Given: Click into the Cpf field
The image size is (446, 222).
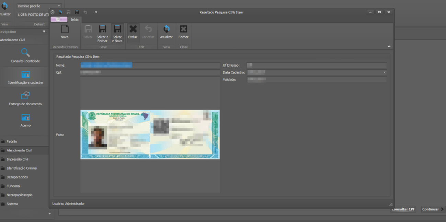Looking at the screenshot, I should [x=150, y=72].
